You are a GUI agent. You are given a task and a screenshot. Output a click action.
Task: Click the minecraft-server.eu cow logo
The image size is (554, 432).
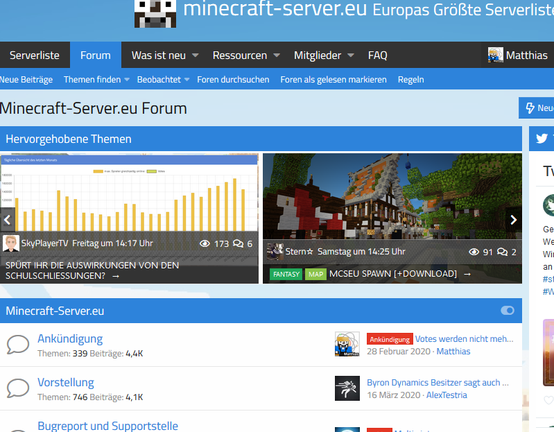coord(155,13)
